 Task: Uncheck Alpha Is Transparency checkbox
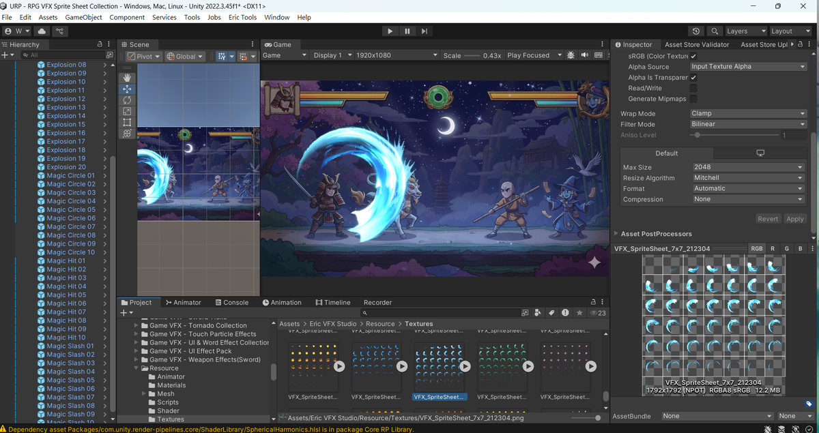(693, 78)
